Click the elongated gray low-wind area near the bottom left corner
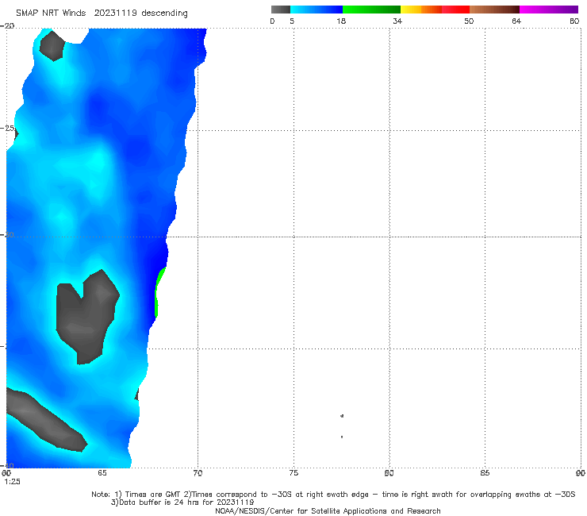This screenshot has width=587, height=516. (44, 421)
